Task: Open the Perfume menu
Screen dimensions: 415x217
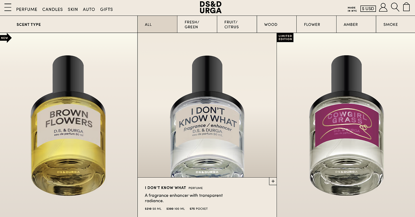Action: 27,9
